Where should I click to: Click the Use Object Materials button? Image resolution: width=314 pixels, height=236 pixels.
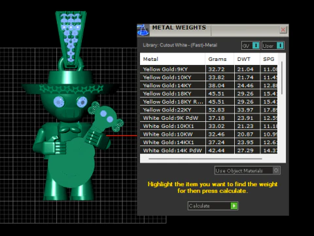coord(247,170)
